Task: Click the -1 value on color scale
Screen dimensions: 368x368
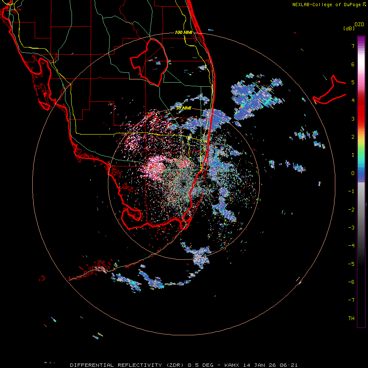Action: pyautogui.click(x=351, y=191)
